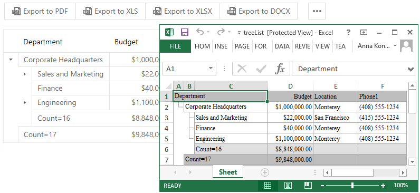Click the Insert Function fx icon

pyautogui.click(x=280, y=69)
